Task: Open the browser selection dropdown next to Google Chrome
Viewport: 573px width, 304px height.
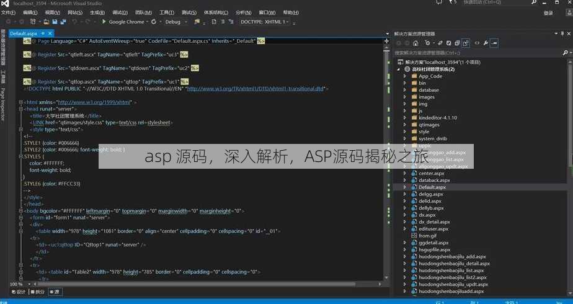Action: tap(147, 22)
